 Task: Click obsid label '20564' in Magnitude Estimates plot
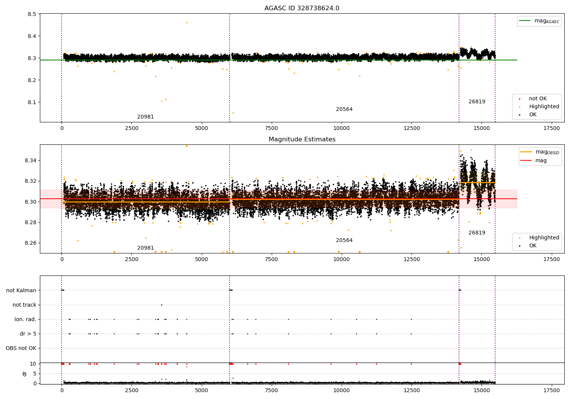pyautogui.click(x=344, y=241)
